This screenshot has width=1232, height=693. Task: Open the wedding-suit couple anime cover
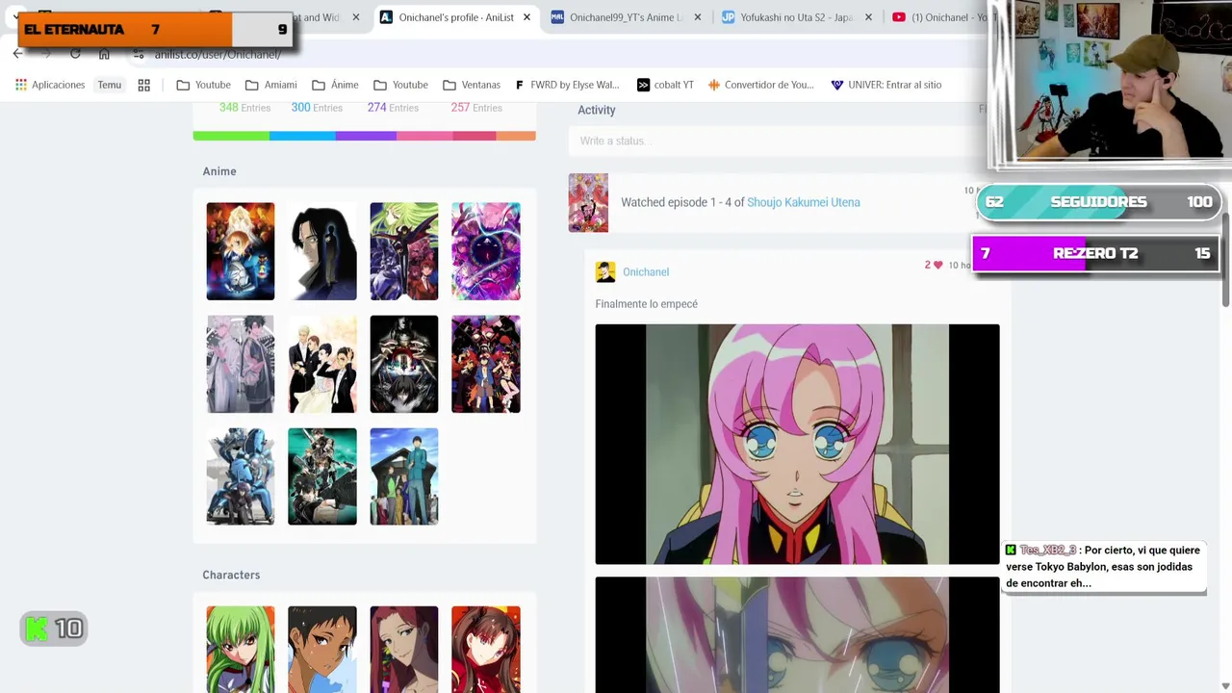pos(322,364)
